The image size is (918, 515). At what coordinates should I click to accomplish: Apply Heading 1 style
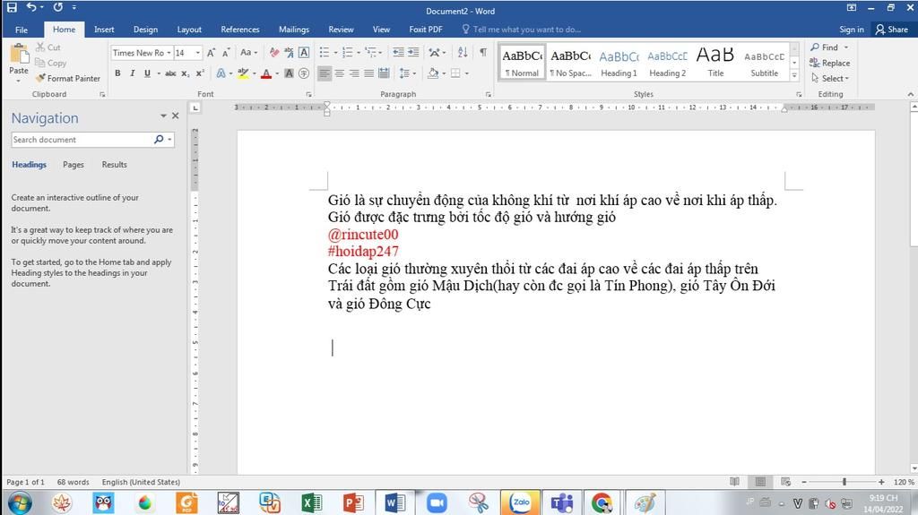pos(619,62)
